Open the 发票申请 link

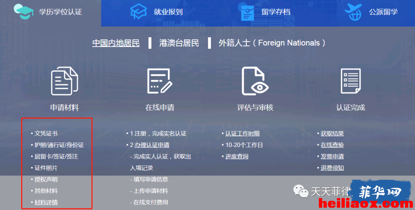[x=332, y=157]
